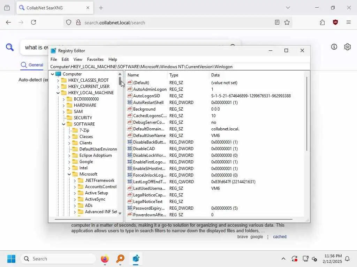The width and height of the screenshot is (357, 267).
Task: Click the Registry Editor taskbar icon
Action: pyautogui.click(x=136, y=259)
